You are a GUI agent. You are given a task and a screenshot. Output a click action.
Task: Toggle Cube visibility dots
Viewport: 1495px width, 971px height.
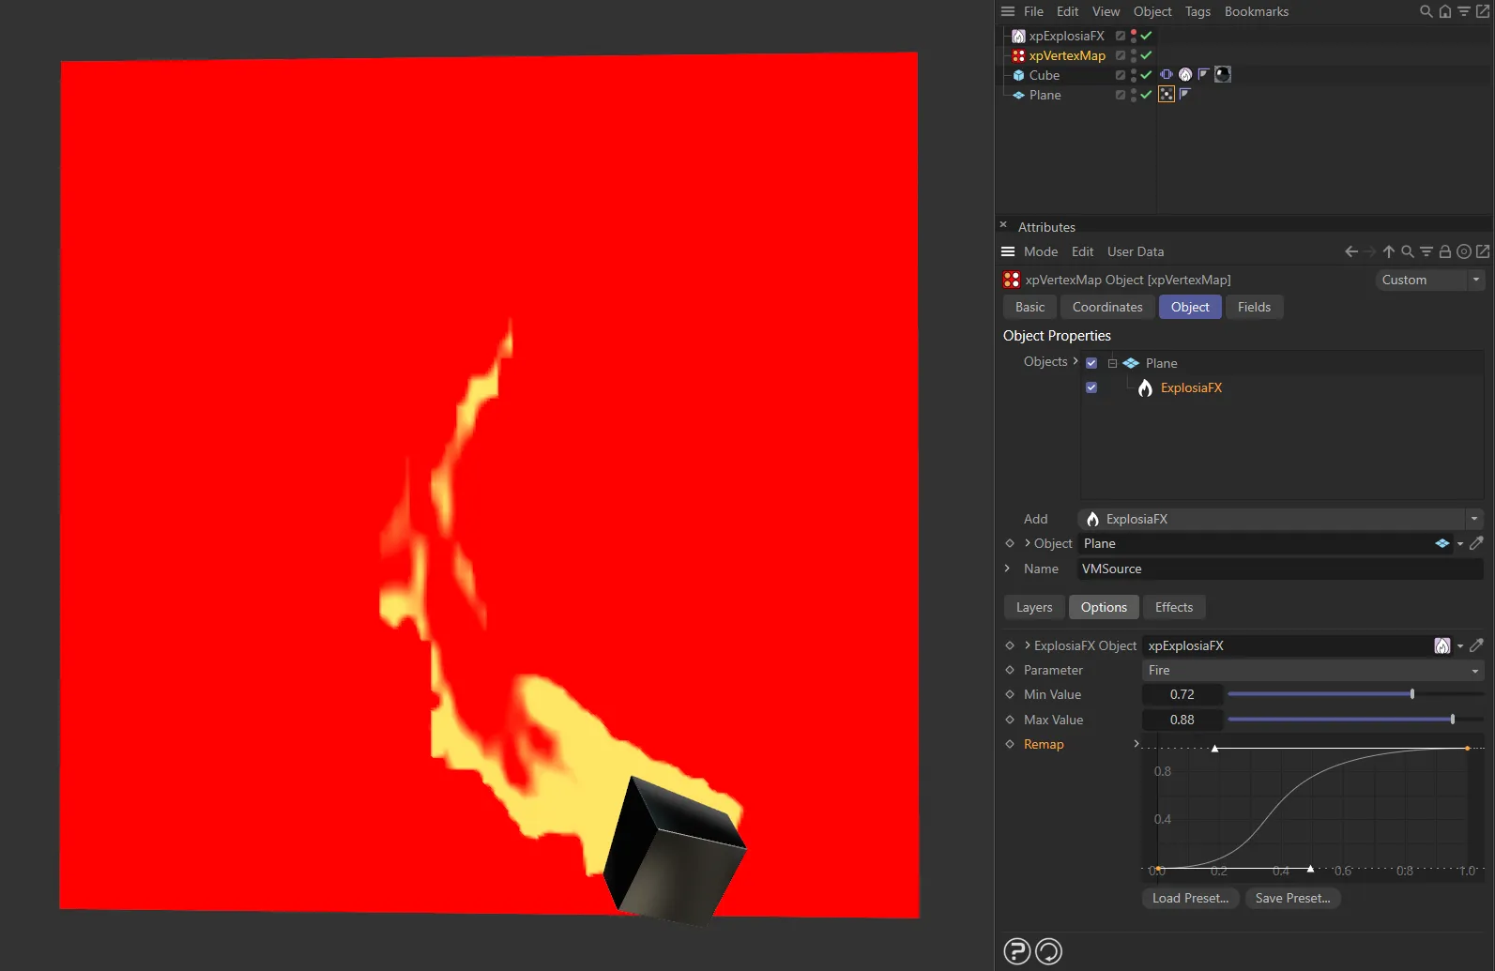coord(1134,75)
